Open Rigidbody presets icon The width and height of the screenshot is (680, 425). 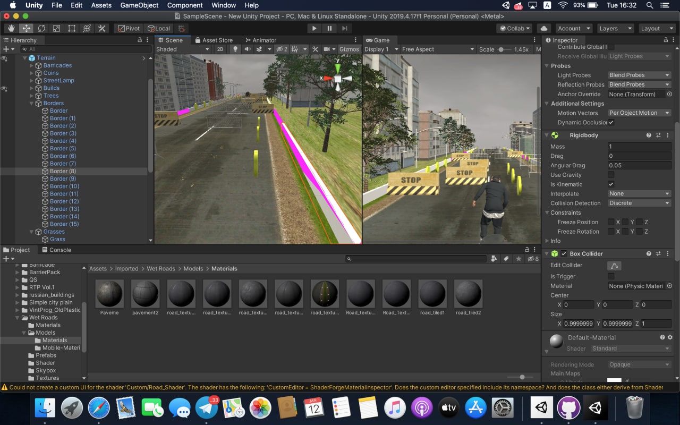point(658,135)
